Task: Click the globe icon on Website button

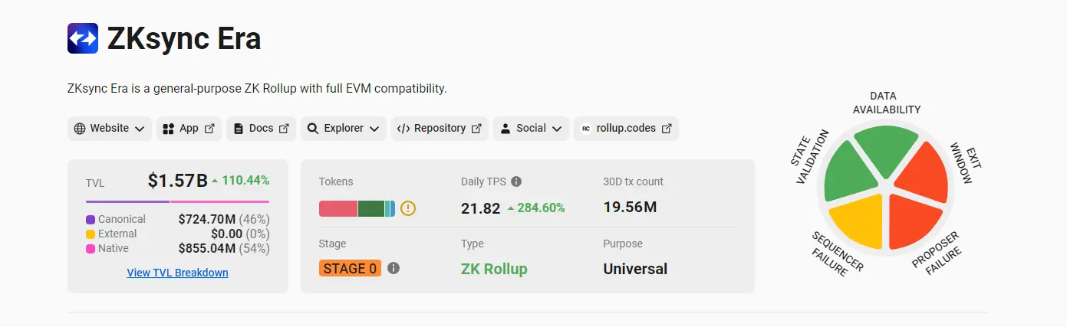Action: (80, 129)
